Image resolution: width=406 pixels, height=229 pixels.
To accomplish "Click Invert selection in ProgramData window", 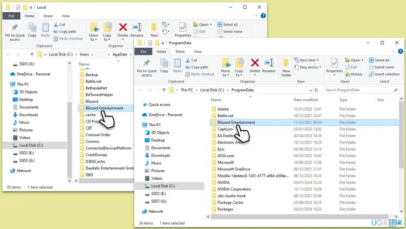I will pos(384,74).
